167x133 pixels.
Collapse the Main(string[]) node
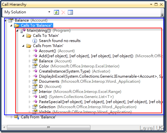coord(17,31)
